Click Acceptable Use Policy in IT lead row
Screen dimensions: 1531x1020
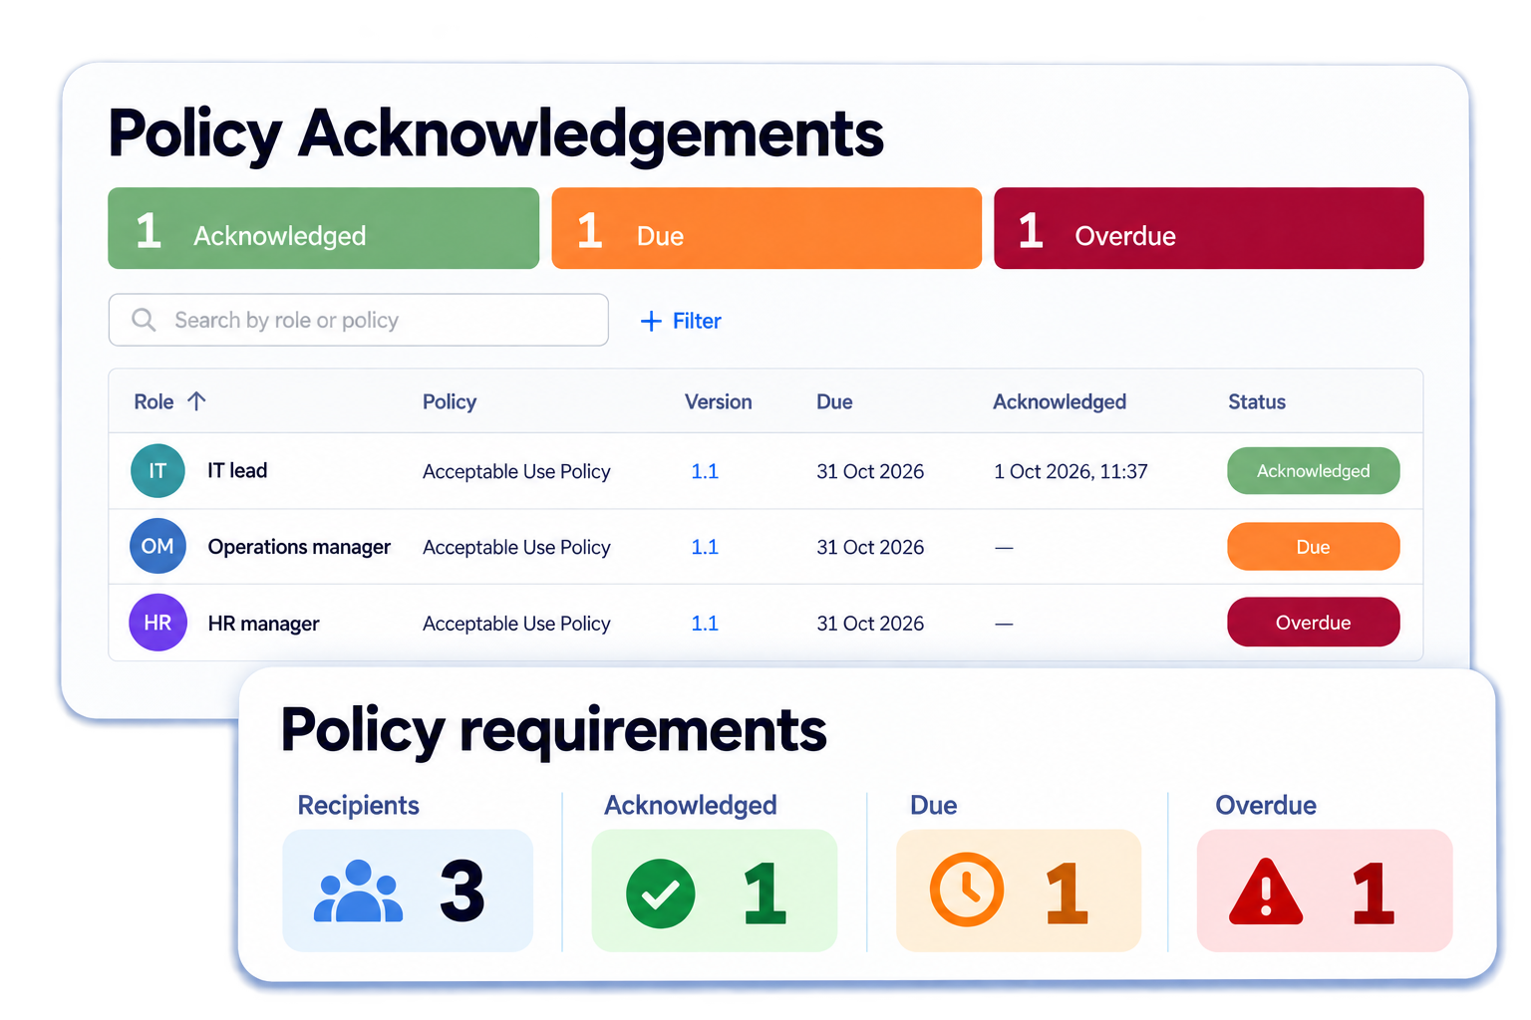click(516, 471)
